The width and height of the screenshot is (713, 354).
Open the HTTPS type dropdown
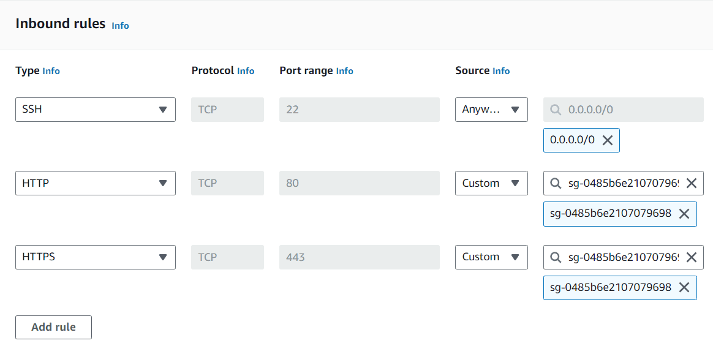pos(95,257)
